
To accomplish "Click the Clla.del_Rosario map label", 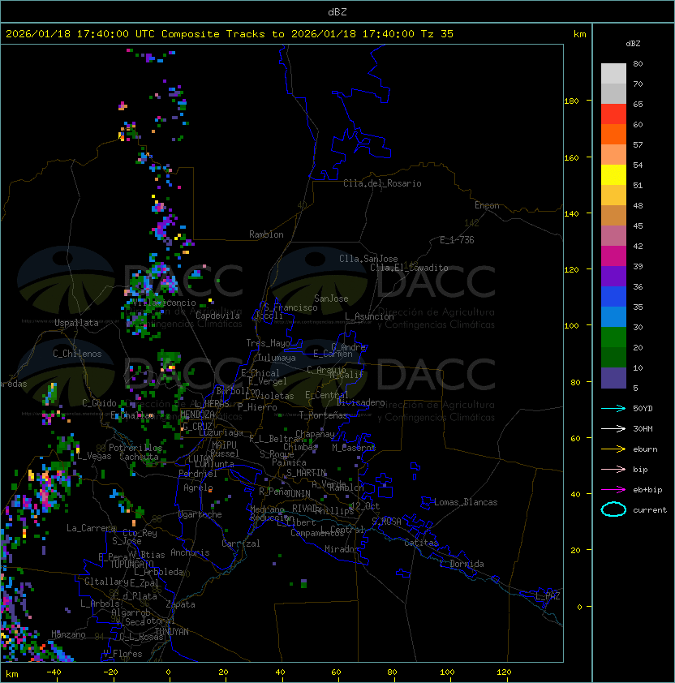I will [x=382, y=183].
